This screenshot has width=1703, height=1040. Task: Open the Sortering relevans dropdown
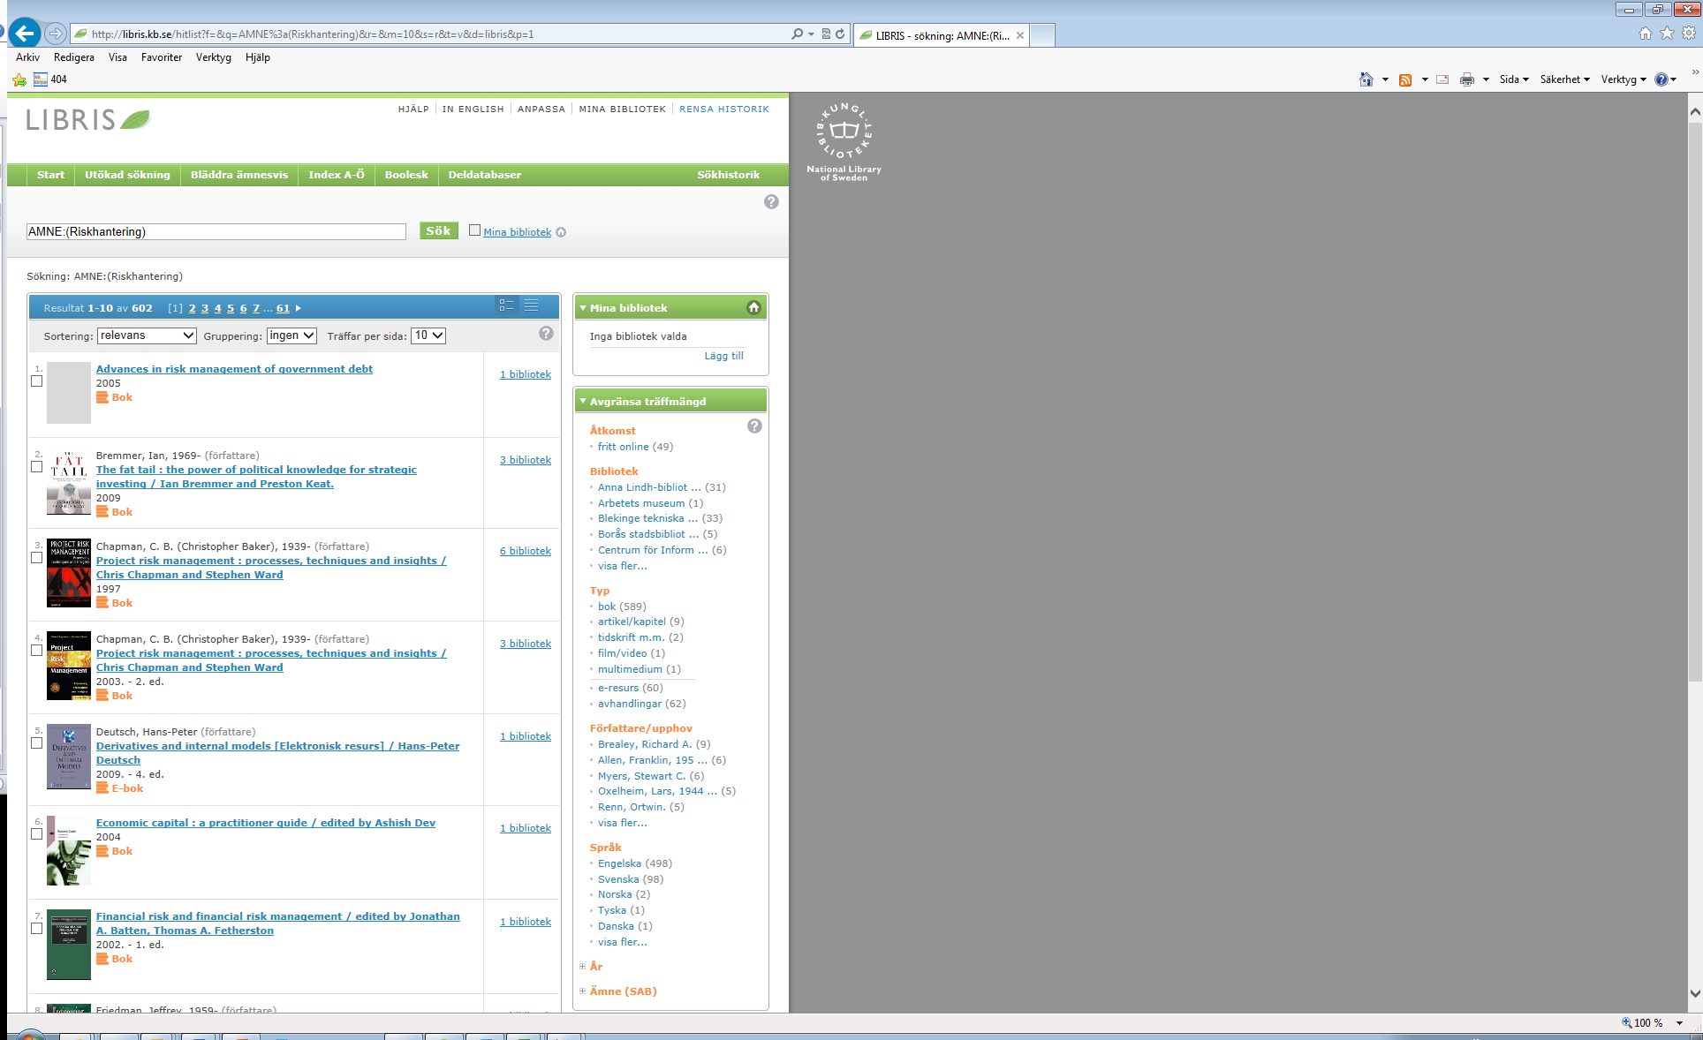click(x=147, y=335)
